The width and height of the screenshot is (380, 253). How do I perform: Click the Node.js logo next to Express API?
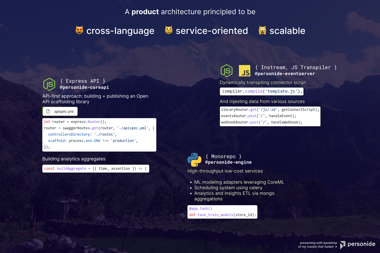point(49,84)
